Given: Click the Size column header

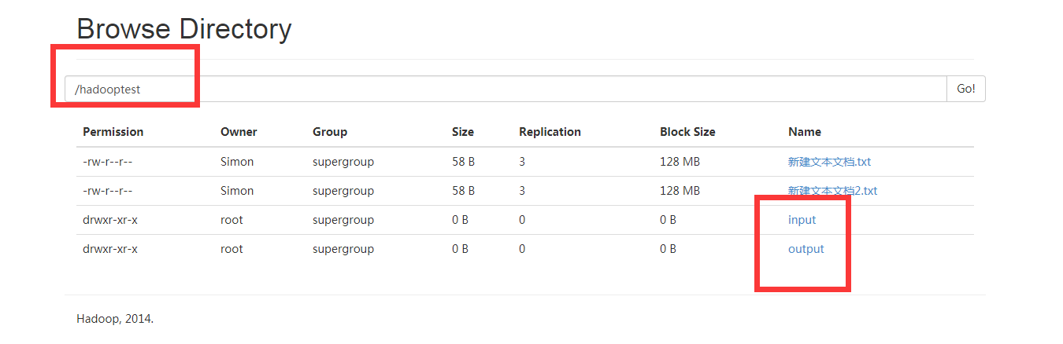Looking at the screenshot, I should point(463,132).
